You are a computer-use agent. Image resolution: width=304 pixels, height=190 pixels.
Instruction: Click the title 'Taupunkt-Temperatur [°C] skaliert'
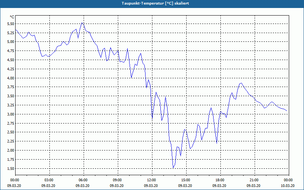[x=155, y=3]
